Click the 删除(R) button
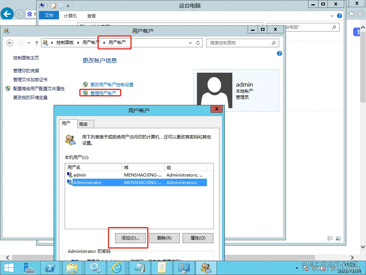This screenshot has width=366, height=275. pos(164,238)
